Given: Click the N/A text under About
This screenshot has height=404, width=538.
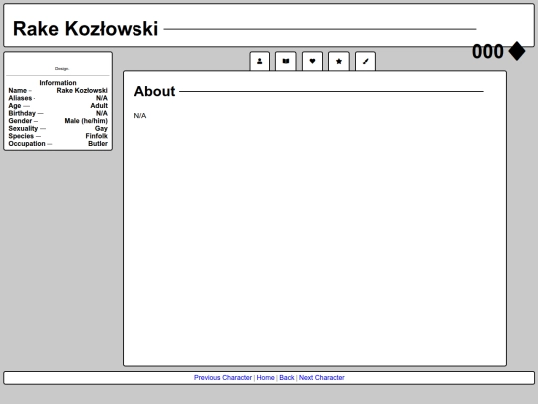Looking at the screenshot, I should [140, 116].
